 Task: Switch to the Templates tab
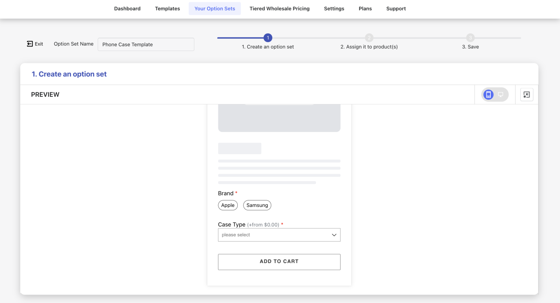(x=167, y=8)
